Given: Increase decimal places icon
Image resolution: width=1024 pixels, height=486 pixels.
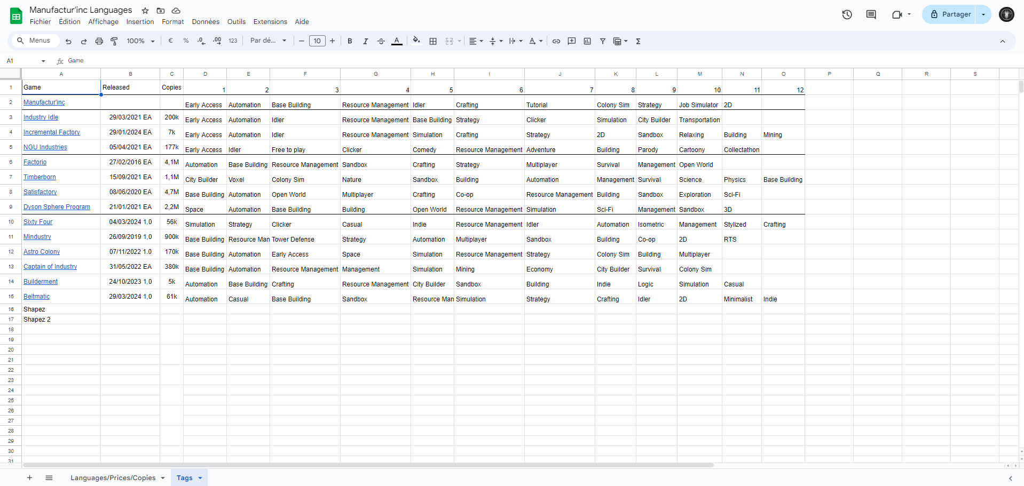Looking at the screenshot, I should click(x=217, y=41).
